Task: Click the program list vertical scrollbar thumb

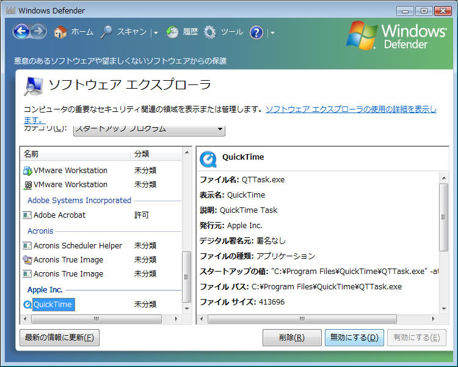Action: click(187, 277)
